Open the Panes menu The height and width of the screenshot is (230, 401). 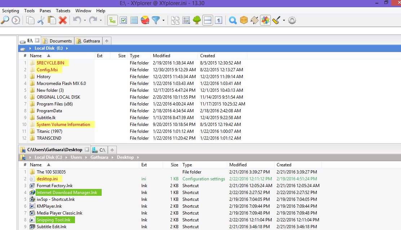45,11
